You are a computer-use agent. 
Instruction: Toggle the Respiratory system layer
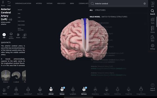[95, 91]
